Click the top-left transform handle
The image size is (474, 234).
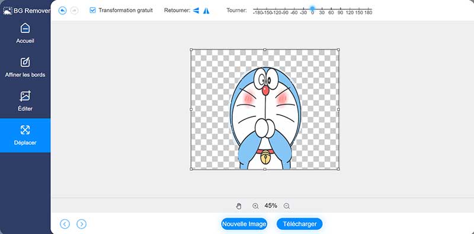coord(191,50)
